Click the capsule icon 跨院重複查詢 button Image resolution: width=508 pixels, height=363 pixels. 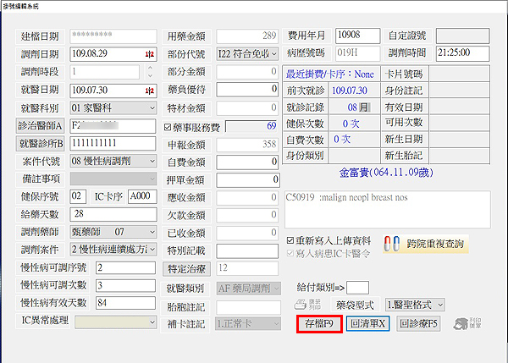424,244
